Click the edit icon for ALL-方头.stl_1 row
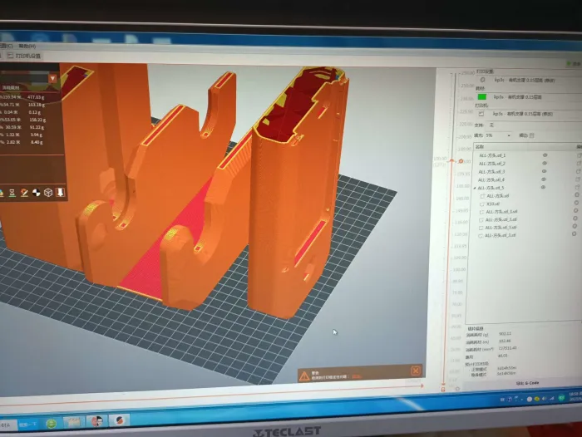582x437 pixels. click(x=578, y=155)
